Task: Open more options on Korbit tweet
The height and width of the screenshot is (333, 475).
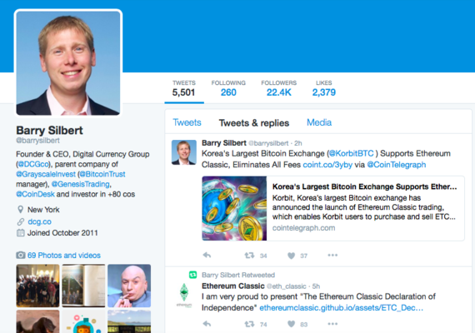Action: coord(332,256)
